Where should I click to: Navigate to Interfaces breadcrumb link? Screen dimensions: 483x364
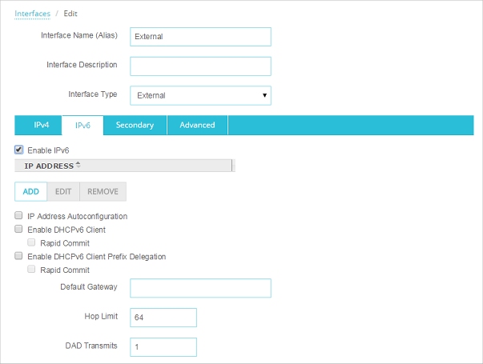(32, 14)
